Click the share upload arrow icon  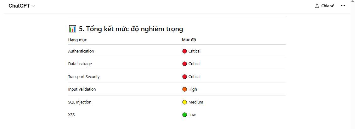[x=317, y=6]
